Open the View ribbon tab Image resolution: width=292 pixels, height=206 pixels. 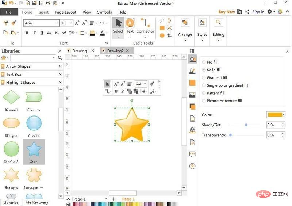(x=87, y=12)
